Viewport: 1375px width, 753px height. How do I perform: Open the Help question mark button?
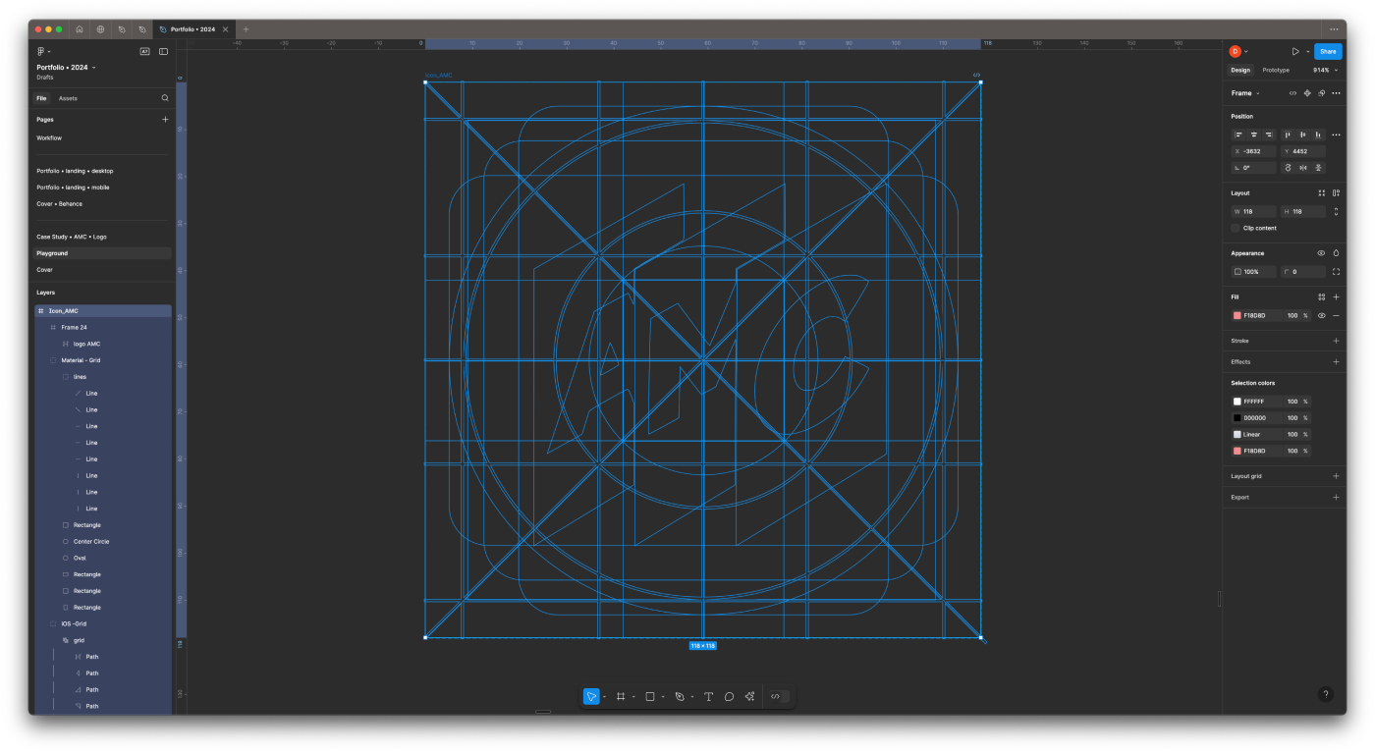(1325, 694)
